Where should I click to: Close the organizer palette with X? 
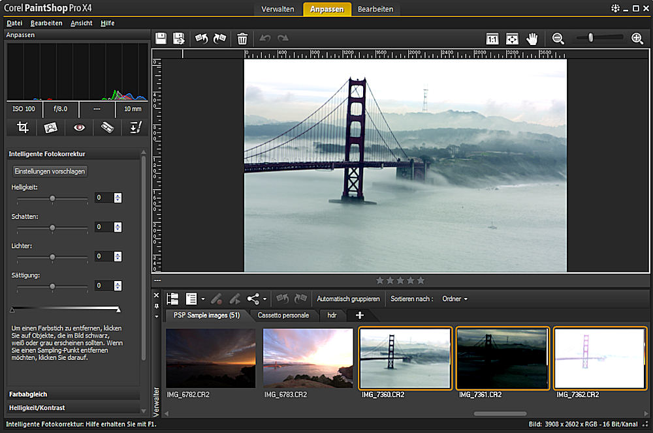tap(157, 295)
